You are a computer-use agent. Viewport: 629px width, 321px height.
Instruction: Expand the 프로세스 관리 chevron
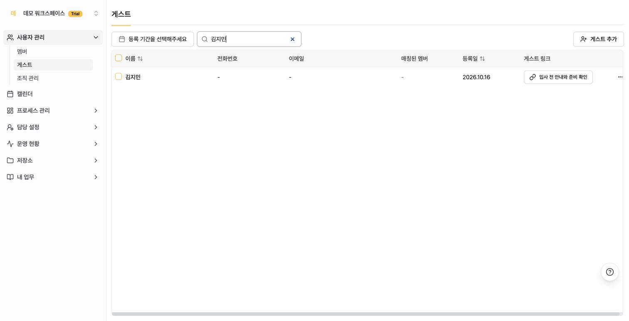(96, 111)
